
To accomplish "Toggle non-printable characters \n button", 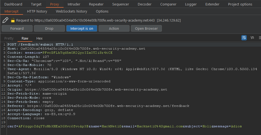I will pyautogui.click(x=252, y=38).
